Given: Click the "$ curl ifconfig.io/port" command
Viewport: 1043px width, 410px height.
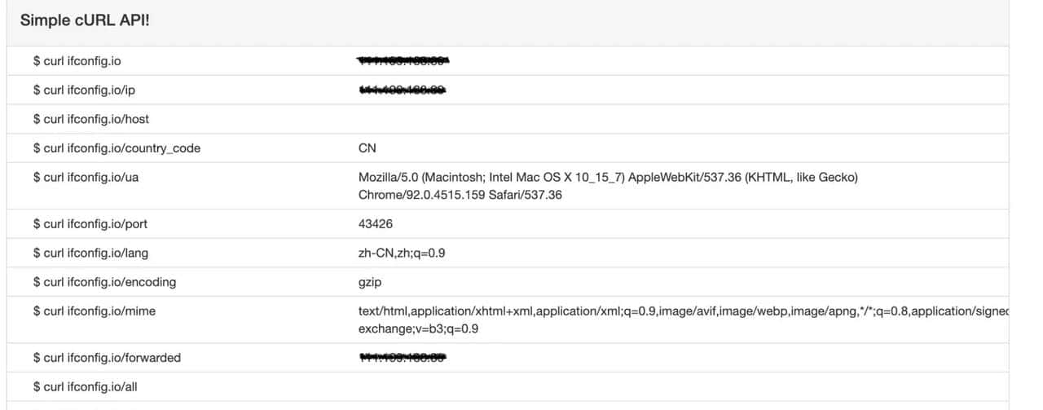Looking at the screenshot, I should tap(90, 223).
